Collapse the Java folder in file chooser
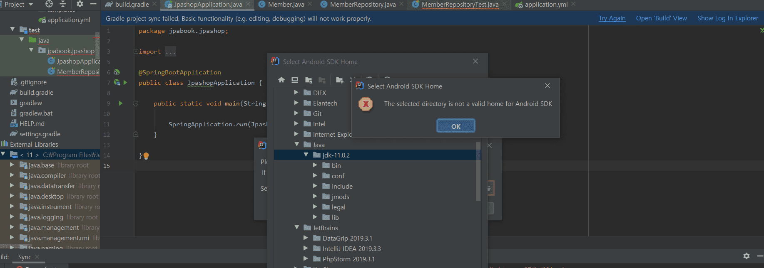 [296, 144]
